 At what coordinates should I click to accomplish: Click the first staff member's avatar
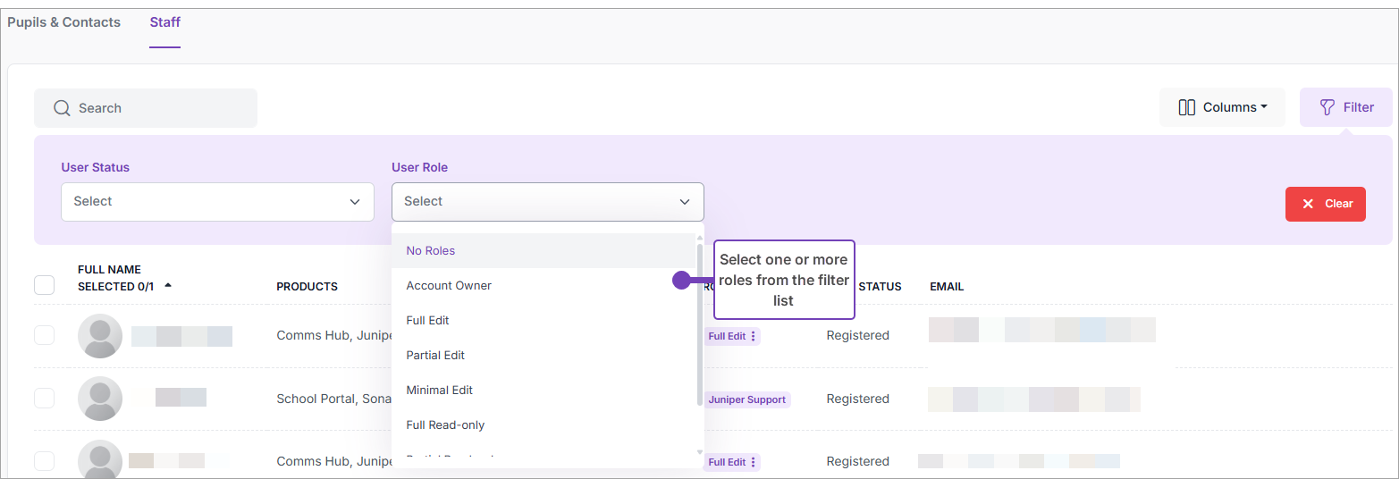(100, 336)
